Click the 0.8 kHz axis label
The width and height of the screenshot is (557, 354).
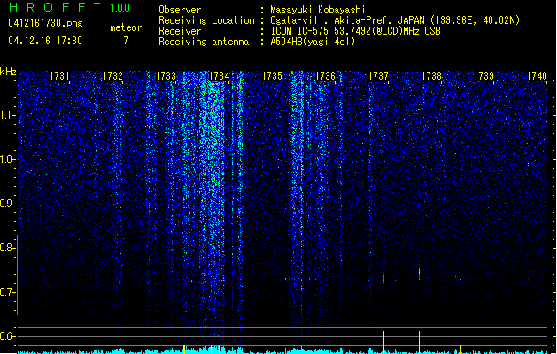pyautogui.click(x=7, y=248)
